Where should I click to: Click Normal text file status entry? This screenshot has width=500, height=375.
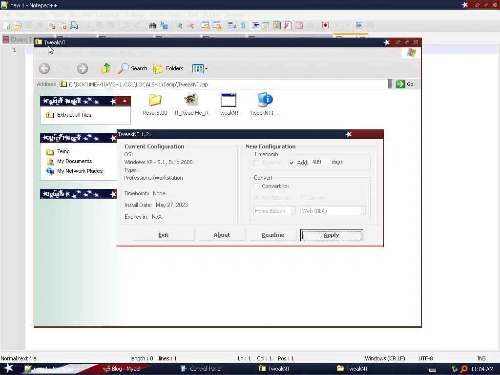coord(19,358)
